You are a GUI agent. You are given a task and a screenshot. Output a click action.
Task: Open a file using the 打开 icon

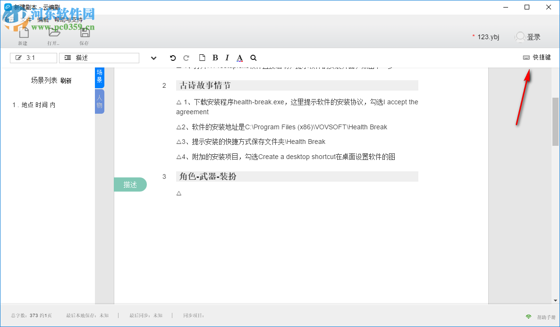(53, 33)
